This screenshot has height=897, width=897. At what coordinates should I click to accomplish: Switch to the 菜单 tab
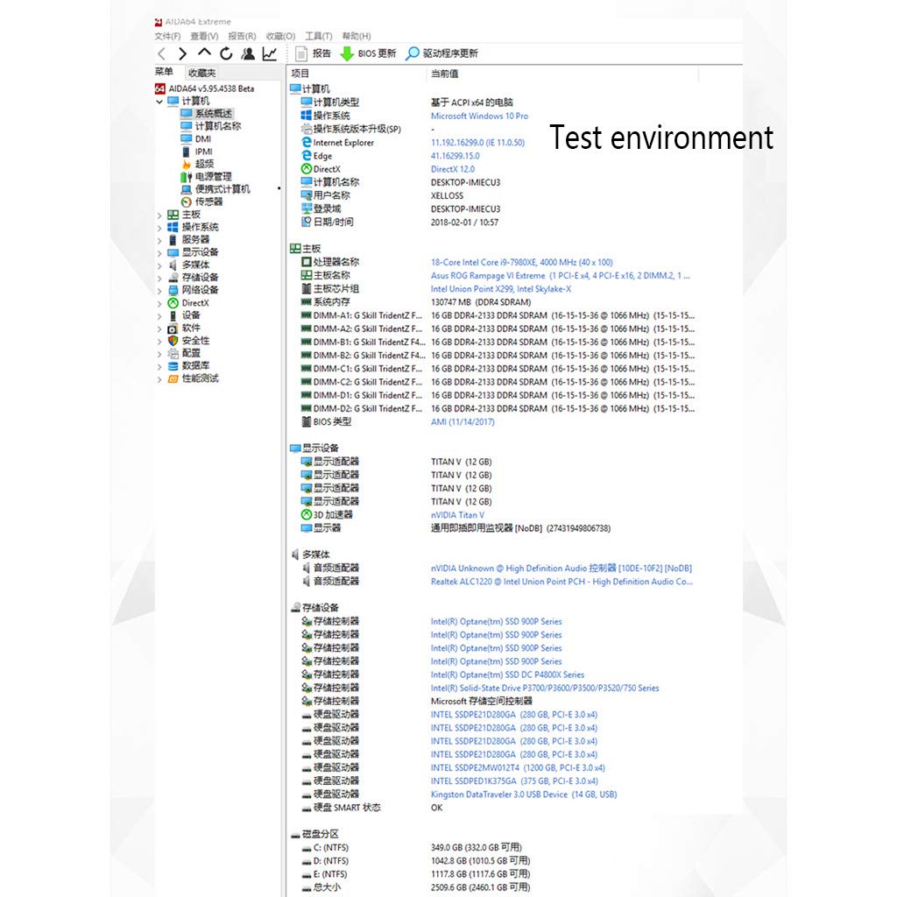point(164,72)
